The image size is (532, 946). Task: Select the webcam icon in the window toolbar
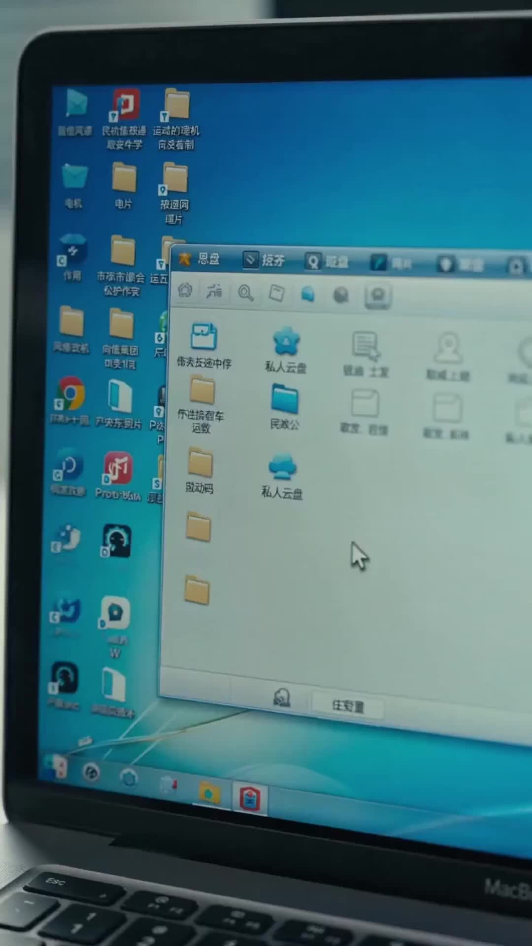click(378, 296)
